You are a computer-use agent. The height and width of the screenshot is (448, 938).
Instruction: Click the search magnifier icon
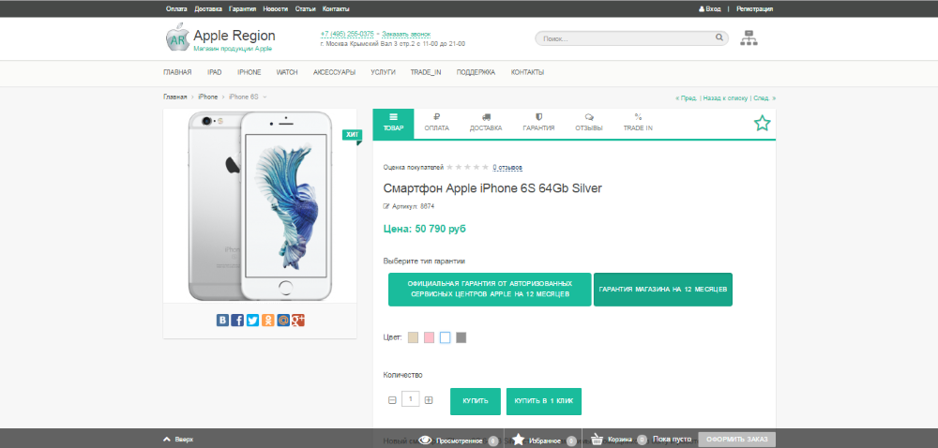(719, 38)
